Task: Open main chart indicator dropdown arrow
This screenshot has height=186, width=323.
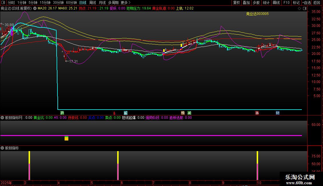Action: pyautogui.click(x=35, y=9)
